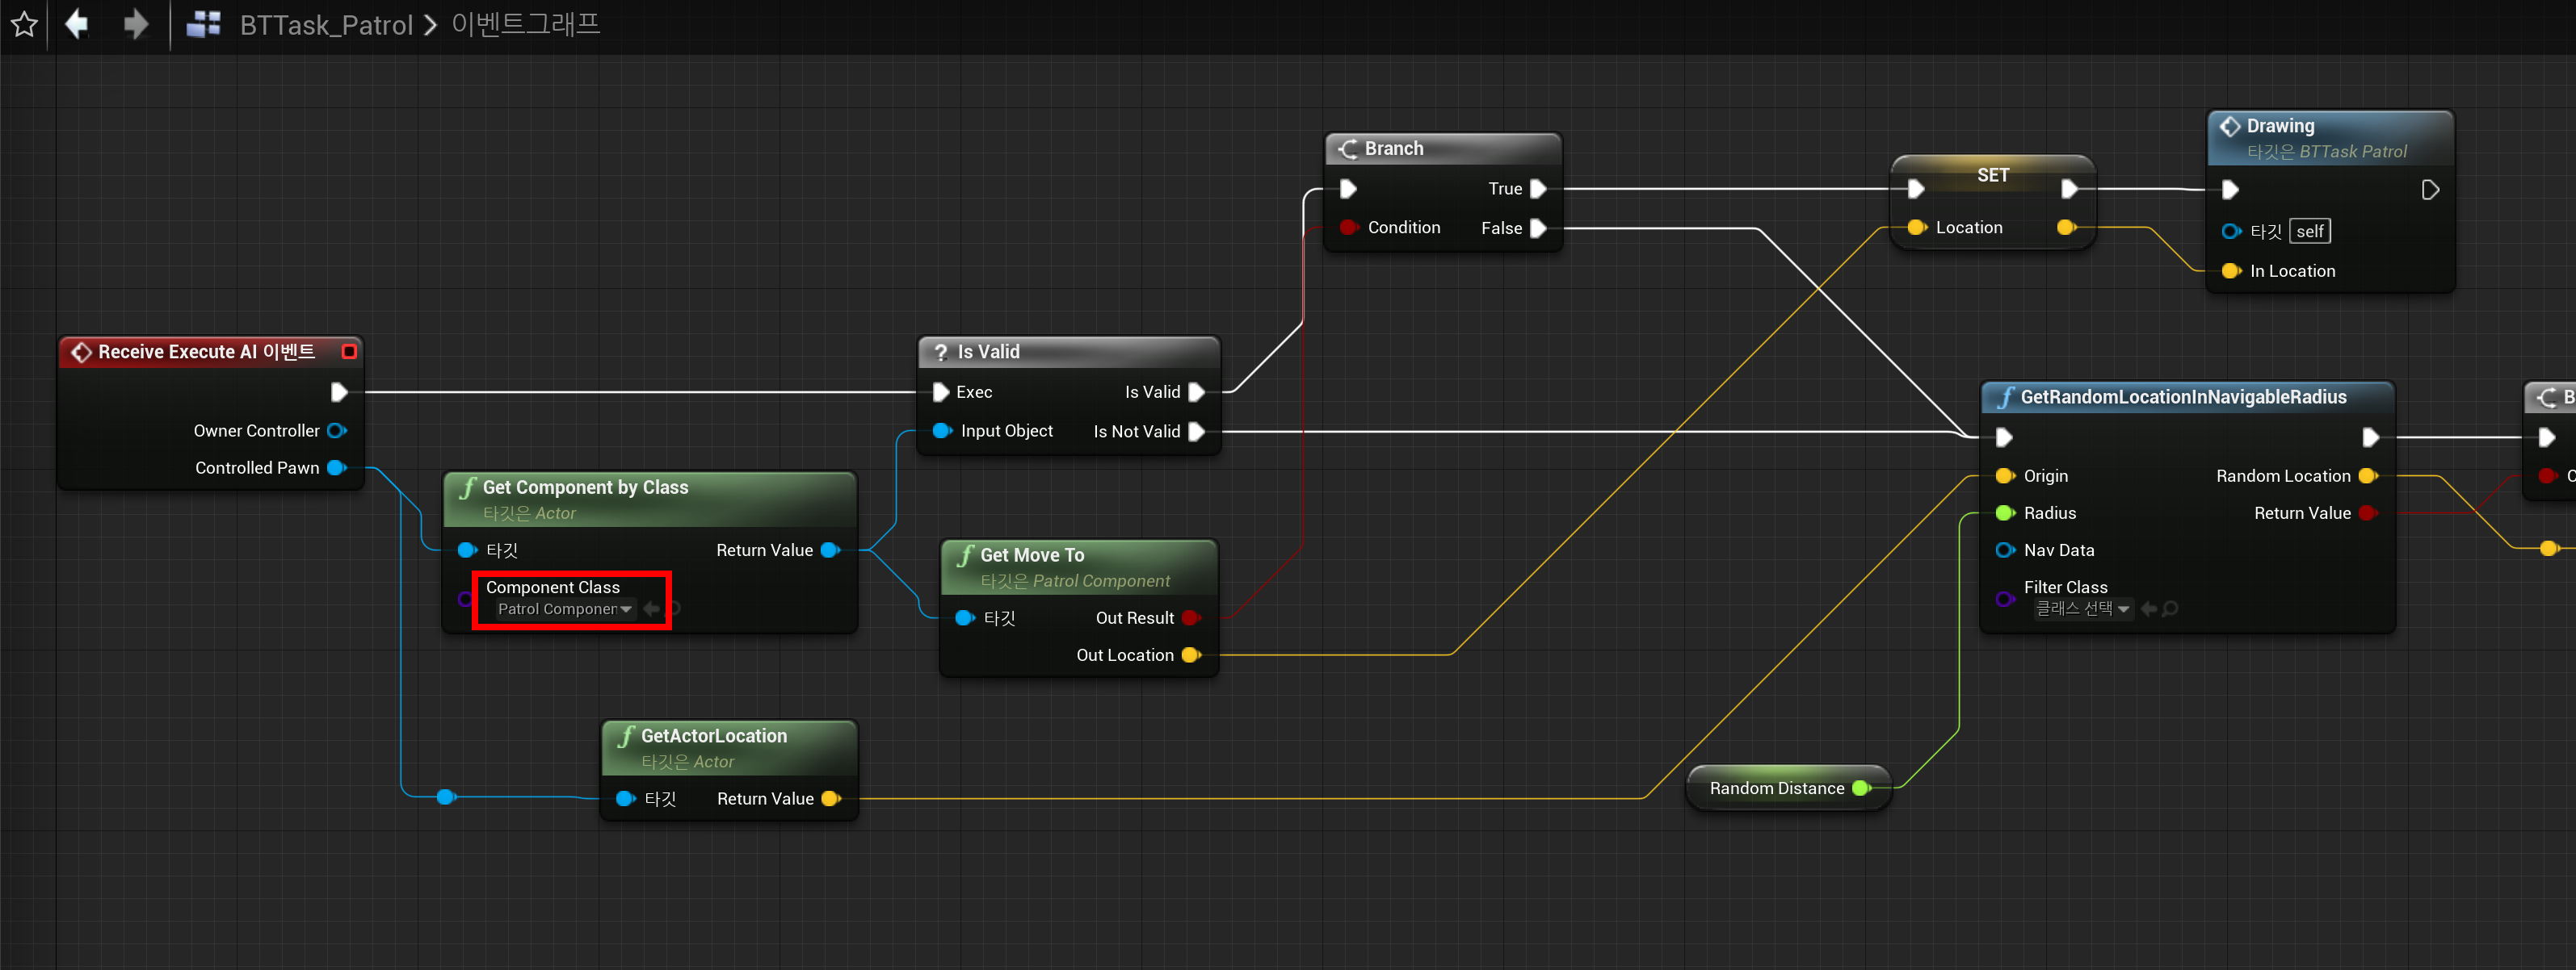Navigate back with left arrow
The width and height of the screenshot is (2576, 970).
(x=77, y=24)
